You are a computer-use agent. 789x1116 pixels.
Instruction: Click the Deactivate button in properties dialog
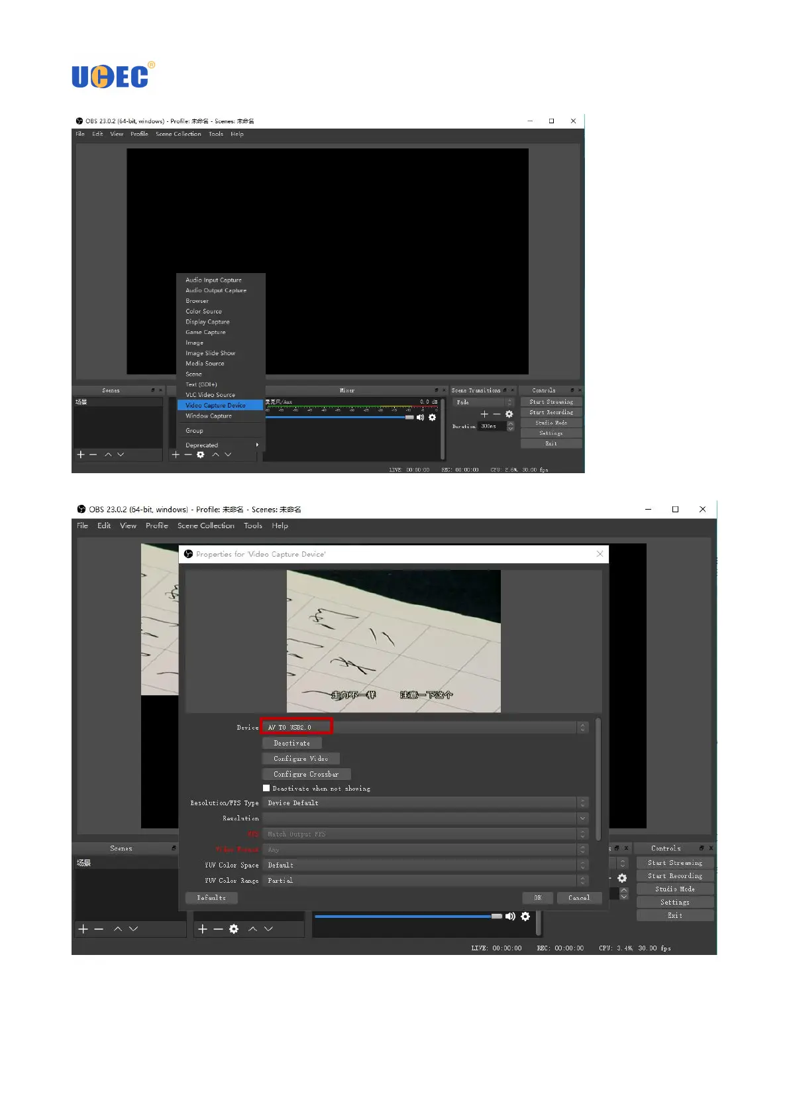292,744
